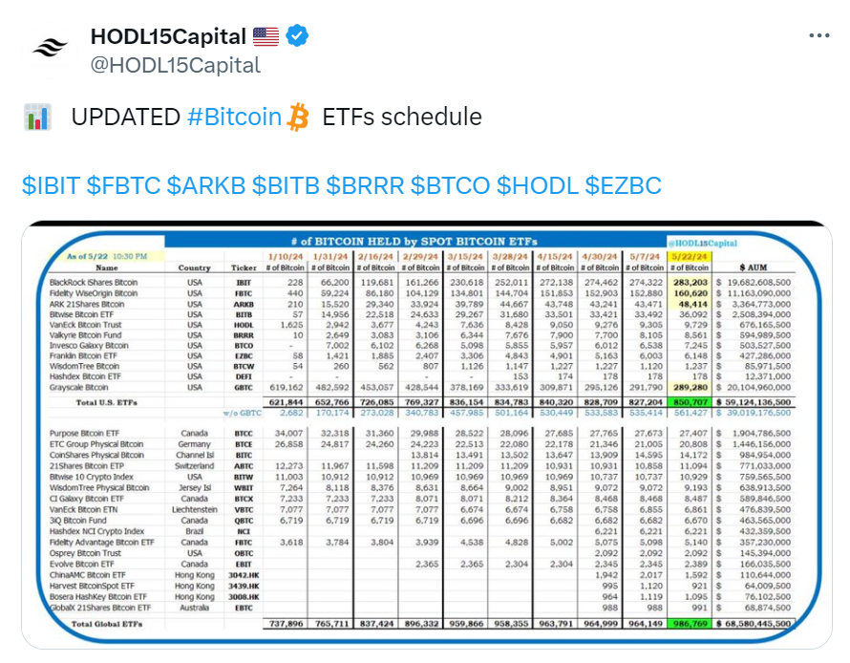
Task: Click the blue verified badge icon
Action: 297,36
